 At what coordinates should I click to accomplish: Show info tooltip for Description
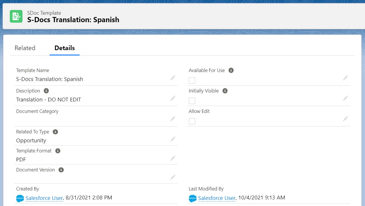[x=46, y=91]
